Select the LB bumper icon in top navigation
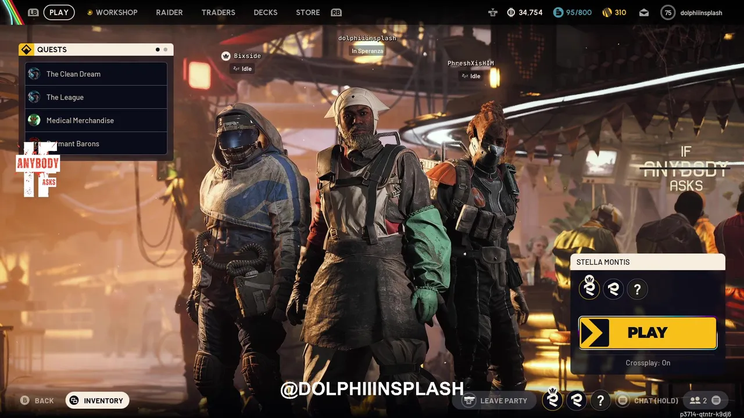This screenshot has height=418, width=744. (x=33, y=12)
